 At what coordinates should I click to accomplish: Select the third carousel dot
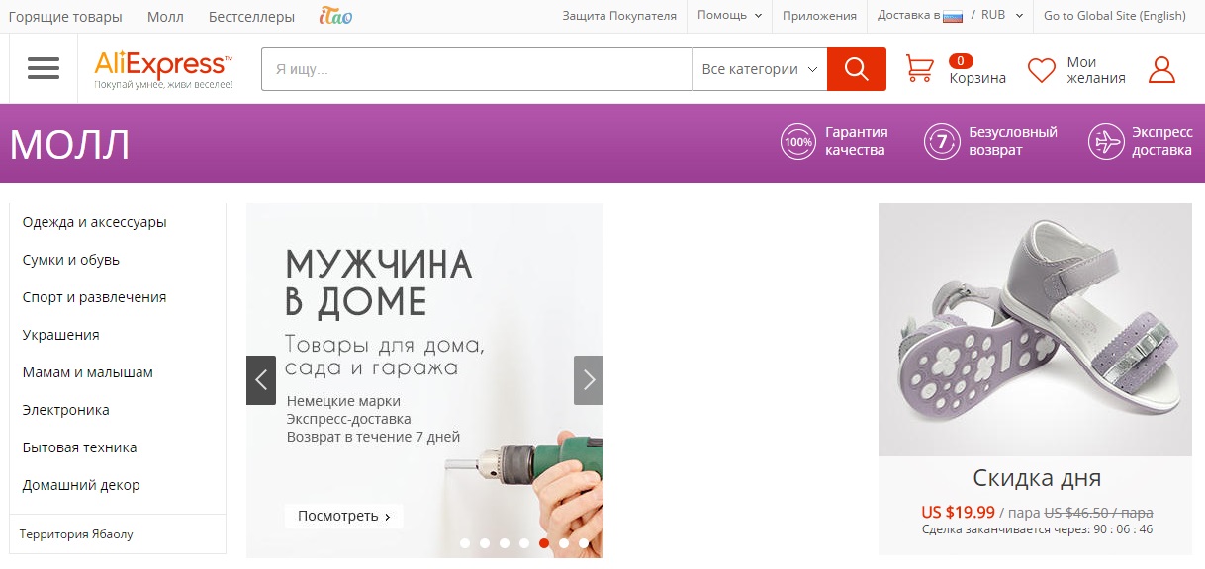[x=505, y=542]
